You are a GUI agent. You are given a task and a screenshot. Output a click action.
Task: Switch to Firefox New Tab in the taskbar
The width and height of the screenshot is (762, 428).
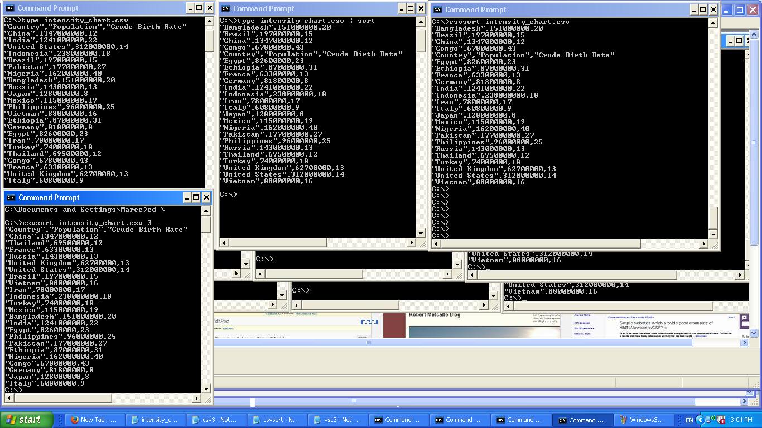click(94, 420)
